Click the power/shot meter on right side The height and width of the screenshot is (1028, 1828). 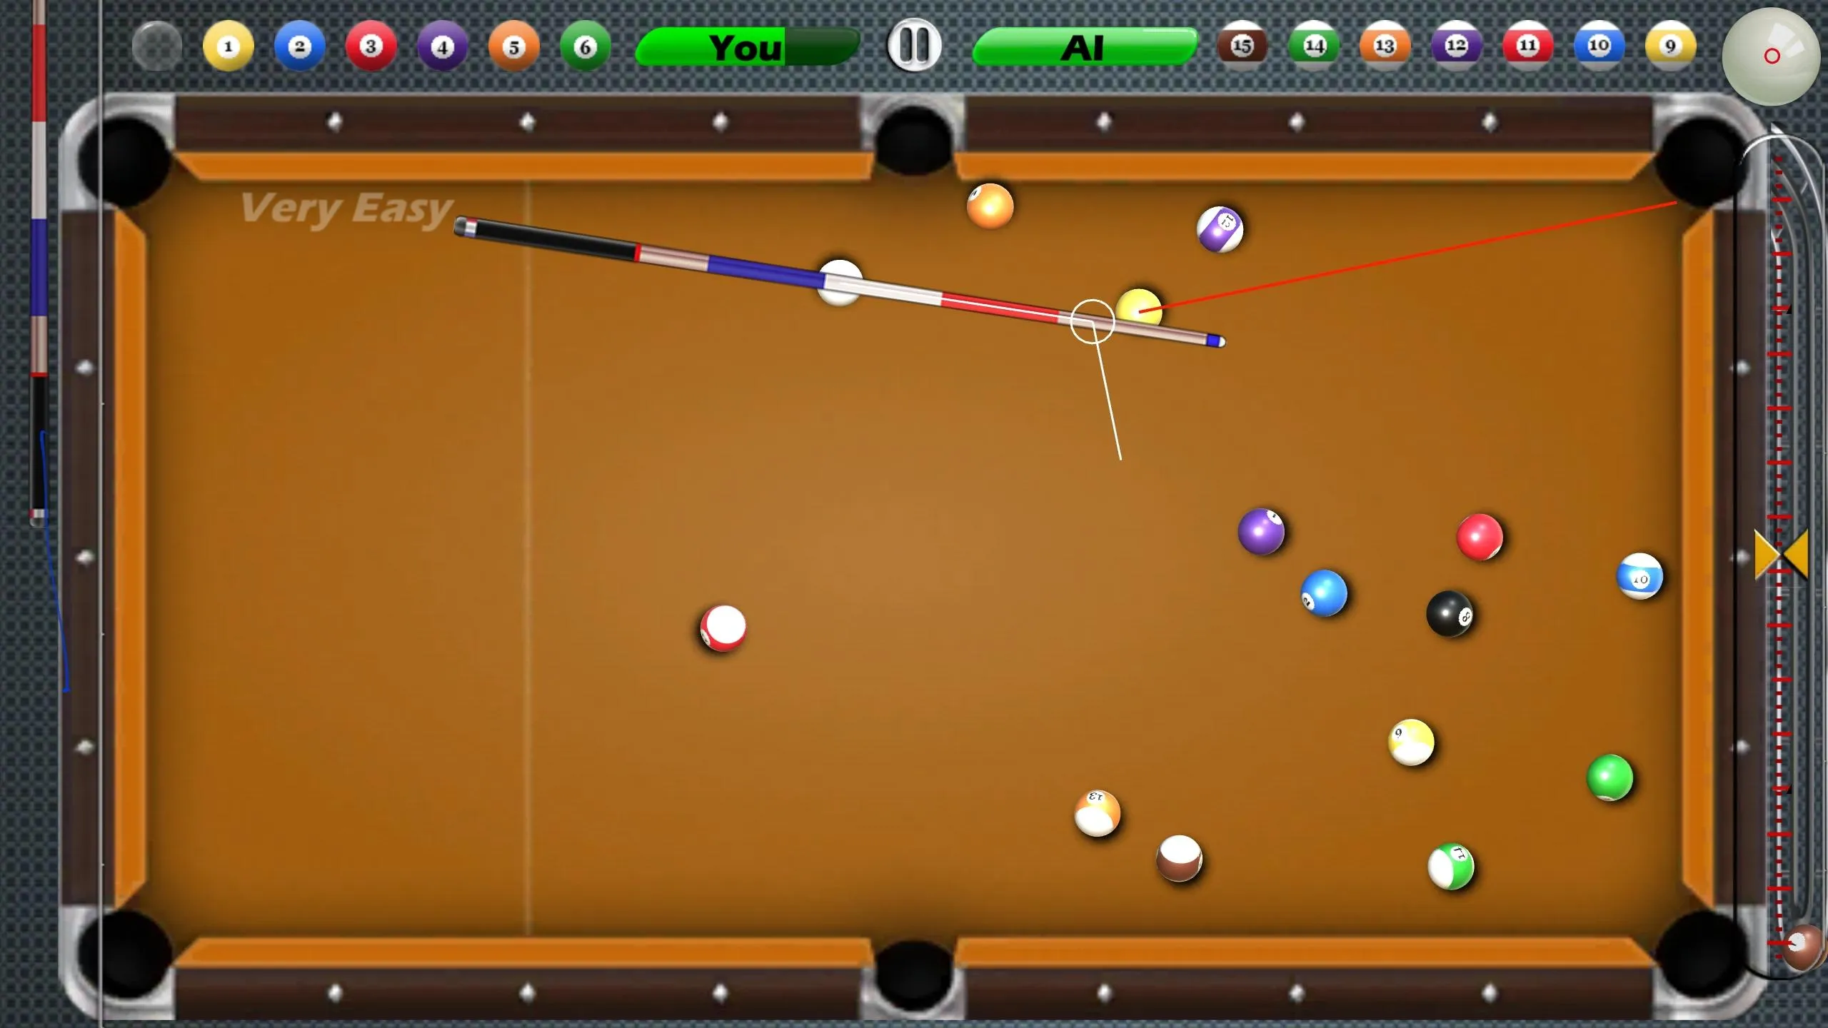click(1779, 553)
